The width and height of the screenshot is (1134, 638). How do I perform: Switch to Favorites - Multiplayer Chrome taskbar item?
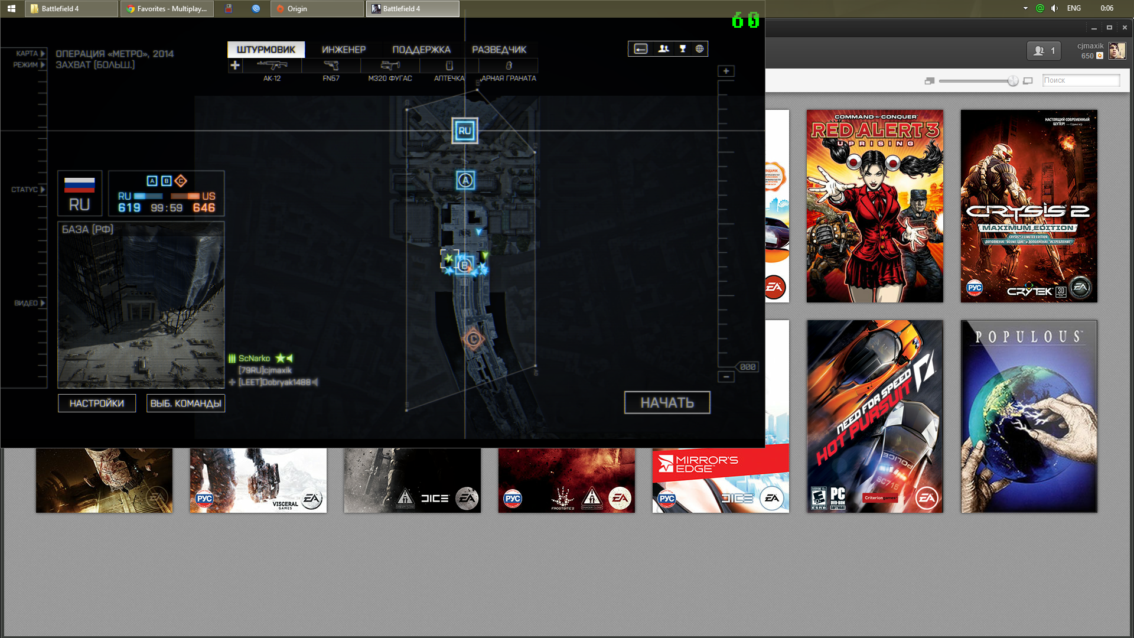[167, 8]
